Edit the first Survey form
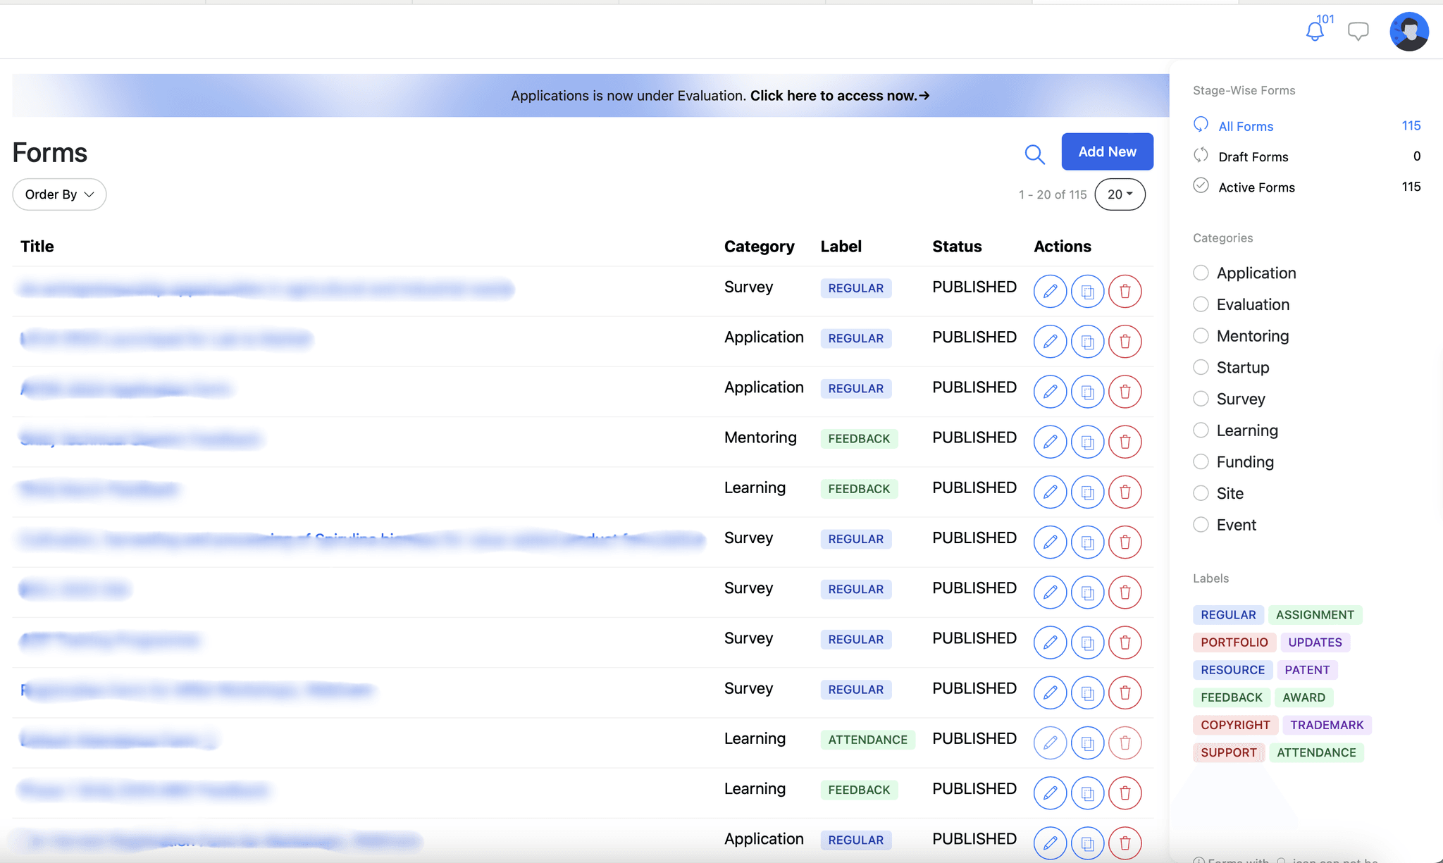 coord(1050,291)
